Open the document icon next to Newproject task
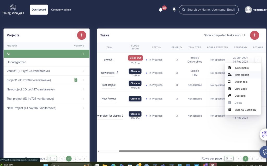The height and width of the screenshot is (166, 267). coord(117,72)
